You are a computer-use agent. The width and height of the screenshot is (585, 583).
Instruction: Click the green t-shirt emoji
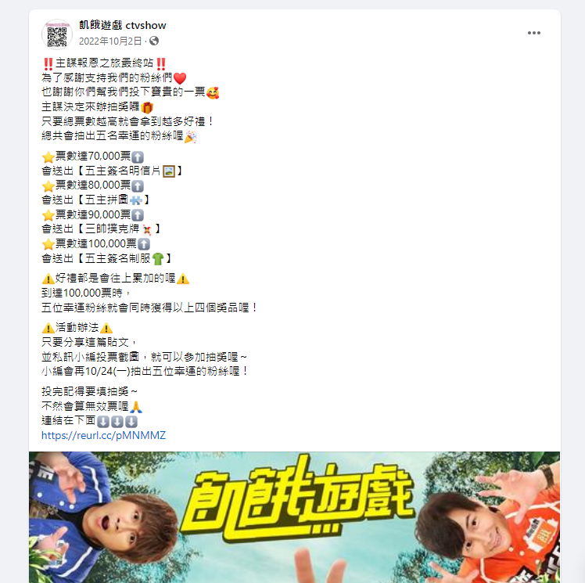pyautogui.click(x=158, y=259)
